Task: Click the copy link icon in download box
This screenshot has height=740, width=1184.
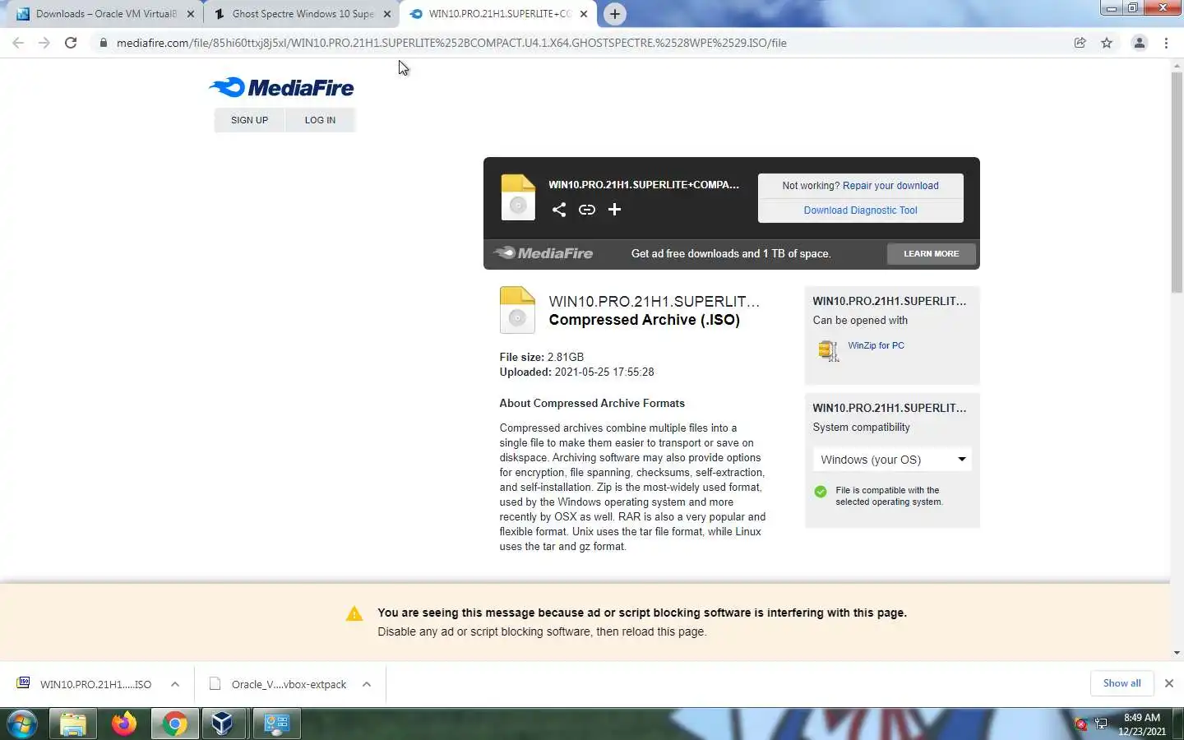Action: tap(587, 210)
